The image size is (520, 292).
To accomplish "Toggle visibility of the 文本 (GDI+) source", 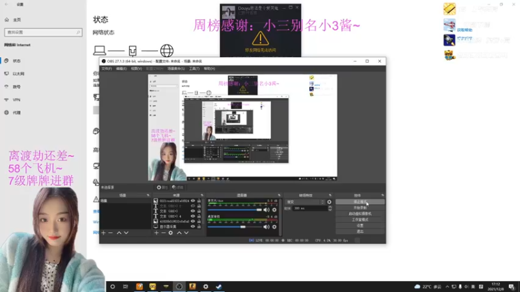I will [x=192, y=211].
